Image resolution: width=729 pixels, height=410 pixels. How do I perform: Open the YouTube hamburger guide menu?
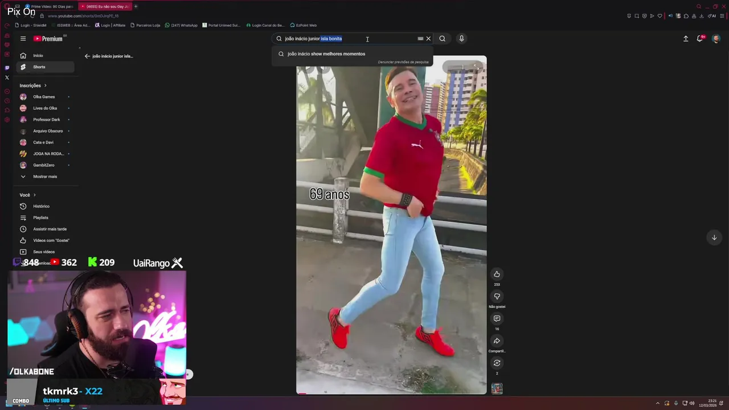pos(23,39)
